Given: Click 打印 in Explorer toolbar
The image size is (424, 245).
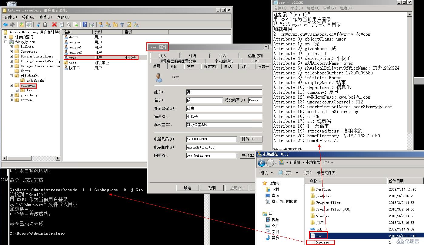Looking at the screenshot, I should coord(308,173).
